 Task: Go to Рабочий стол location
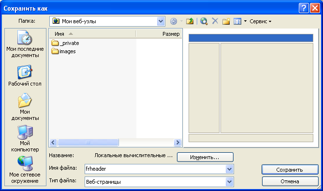pyautogui.click(x=25, y=75)
